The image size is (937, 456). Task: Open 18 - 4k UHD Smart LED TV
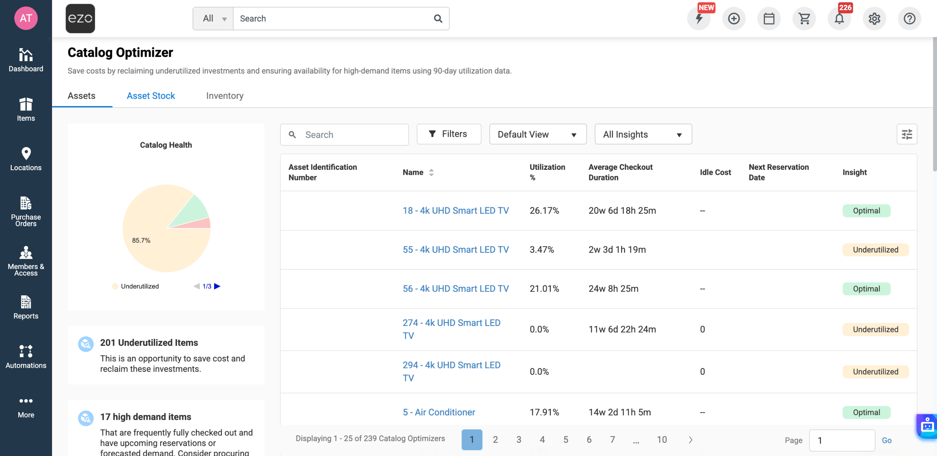point(455,210)
